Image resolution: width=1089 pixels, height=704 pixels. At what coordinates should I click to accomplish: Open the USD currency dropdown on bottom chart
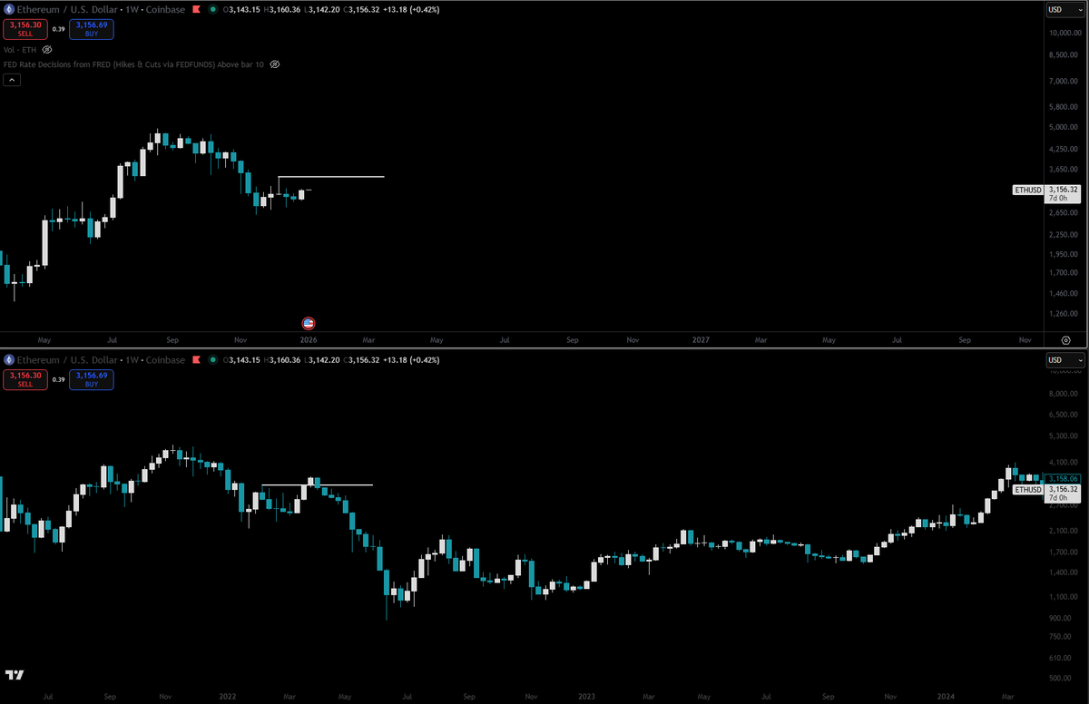(x=1064, y=360)
